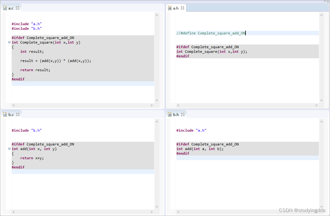Screen dimensions: 330x216
Task: Click the C file icon on b.c tab
Action: coord(5,114)
